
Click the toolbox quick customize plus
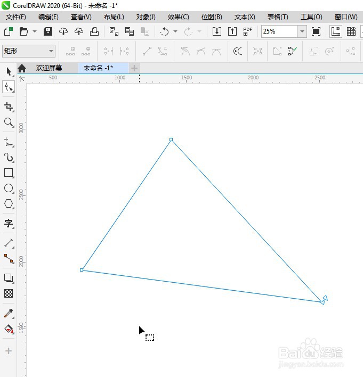pos(9,351)
